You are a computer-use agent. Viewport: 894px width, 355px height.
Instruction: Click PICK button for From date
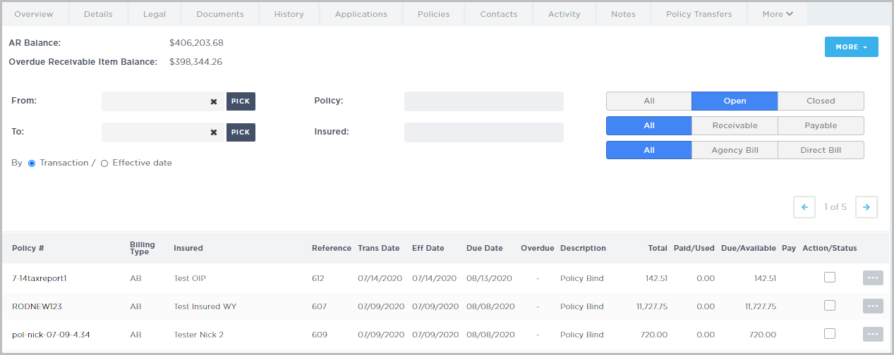coord(241,101)
